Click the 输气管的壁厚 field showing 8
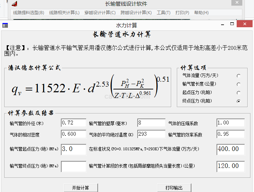This screenshot has width=254, height=192. (x=151, y=123)
